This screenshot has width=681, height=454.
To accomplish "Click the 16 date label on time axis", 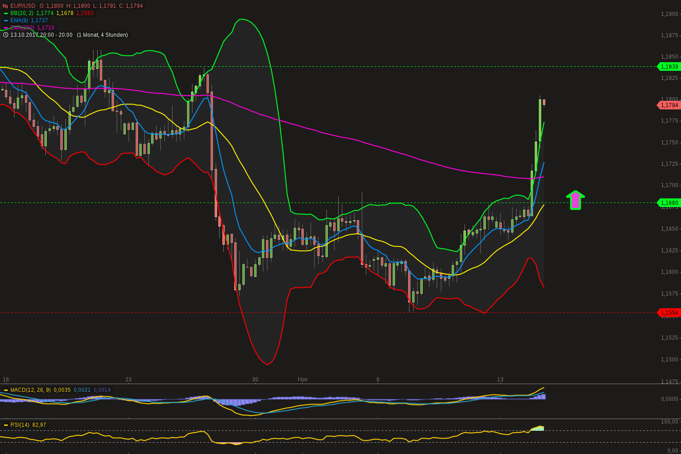I will coord(6,380).
